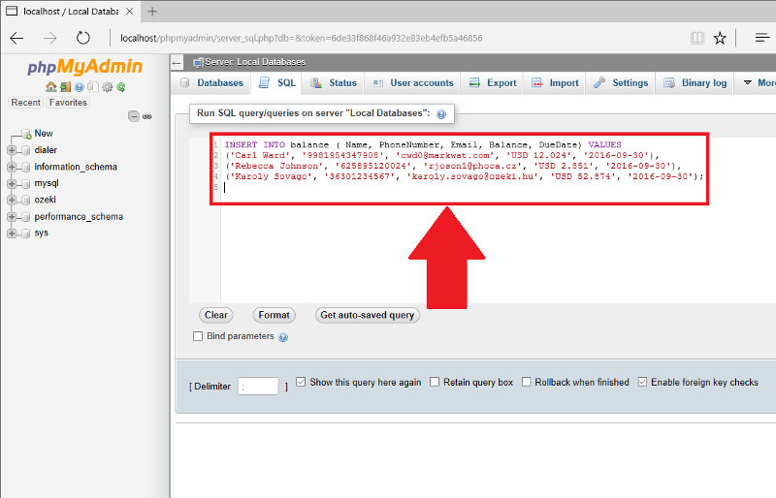The height and width of the screenshot is (498, 776).
Task: Click into the Delimiter input field
Action: 258,386
